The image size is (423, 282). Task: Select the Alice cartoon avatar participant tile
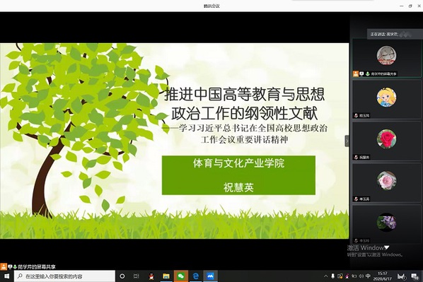[387, 100]
